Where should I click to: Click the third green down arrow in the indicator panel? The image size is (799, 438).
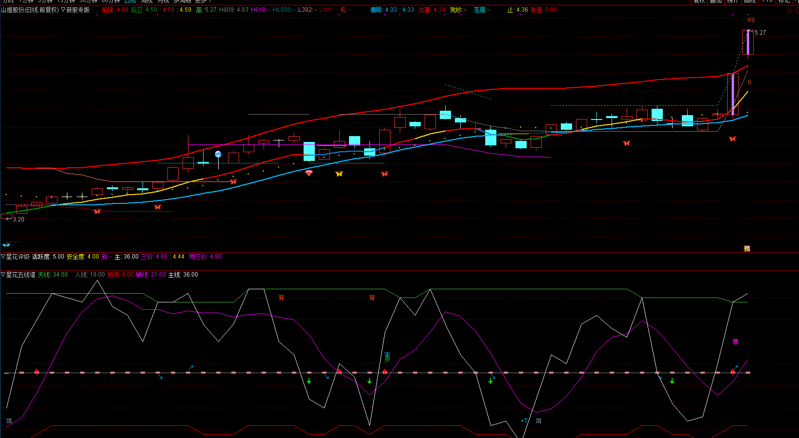(x=491, y=381)
